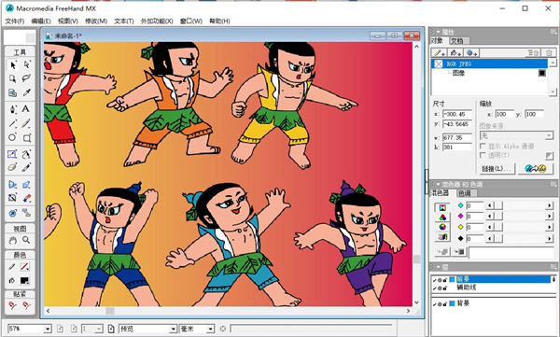Viewport: 560px width, 337px height.
Task: Select the Knife tool
Action: [x=26, y=167]
